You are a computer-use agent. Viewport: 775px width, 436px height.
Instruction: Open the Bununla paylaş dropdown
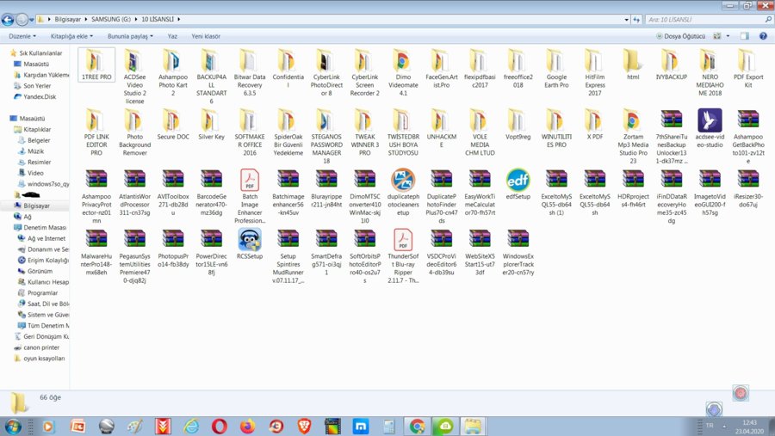pos(130,36)
